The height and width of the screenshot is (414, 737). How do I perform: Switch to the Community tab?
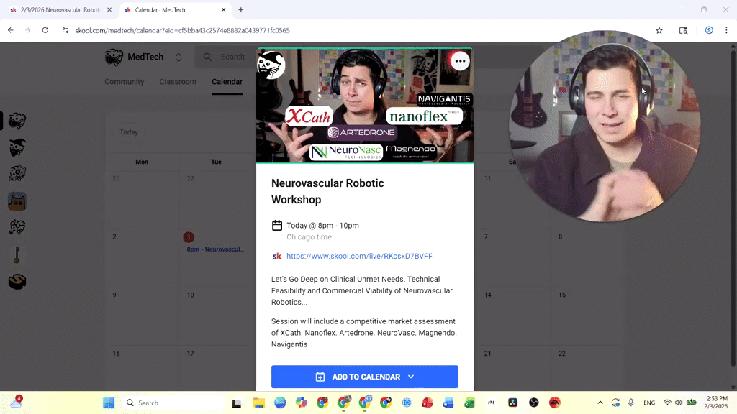click(x=124, y=82)
